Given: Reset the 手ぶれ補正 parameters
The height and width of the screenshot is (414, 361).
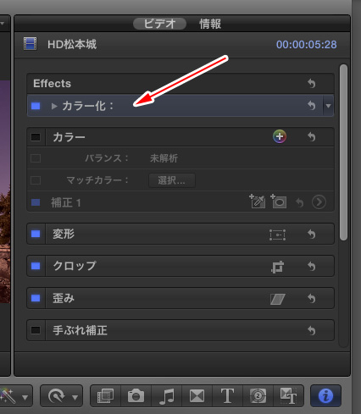Looking at the screenshot, I should click(x=311, y=330).
